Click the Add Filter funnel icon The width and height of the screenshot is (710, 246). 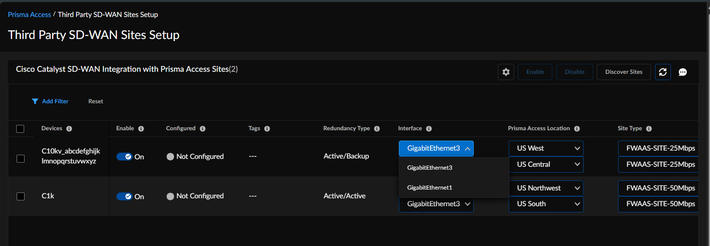coord(35,101)
